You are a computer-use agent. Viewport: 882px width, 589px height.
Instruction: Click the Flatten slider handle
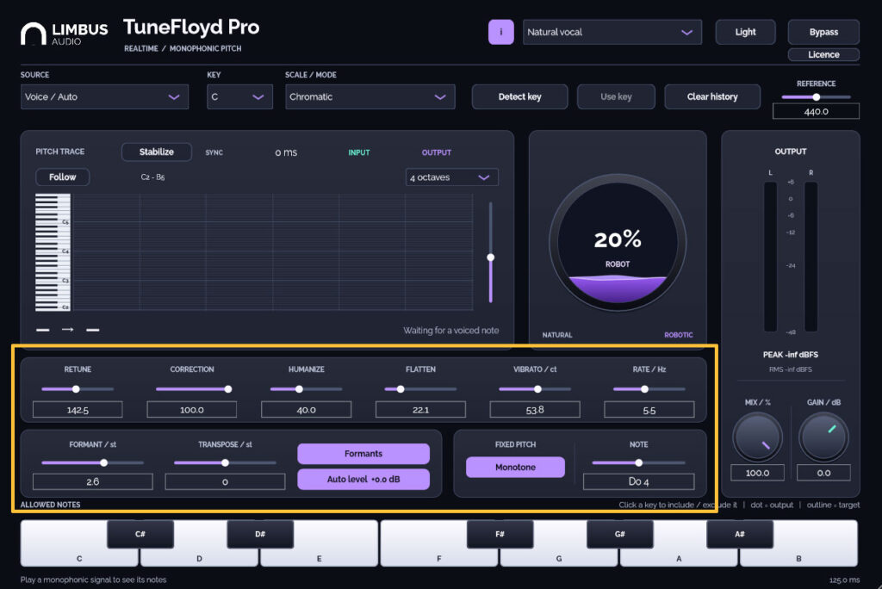pos(401,388)
